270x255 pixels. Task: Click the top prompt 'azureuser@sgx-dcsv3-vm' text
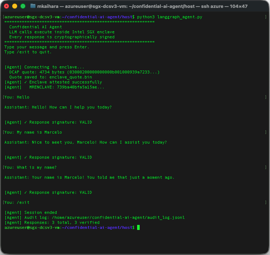pyautogui.click(x=32, y=17)
